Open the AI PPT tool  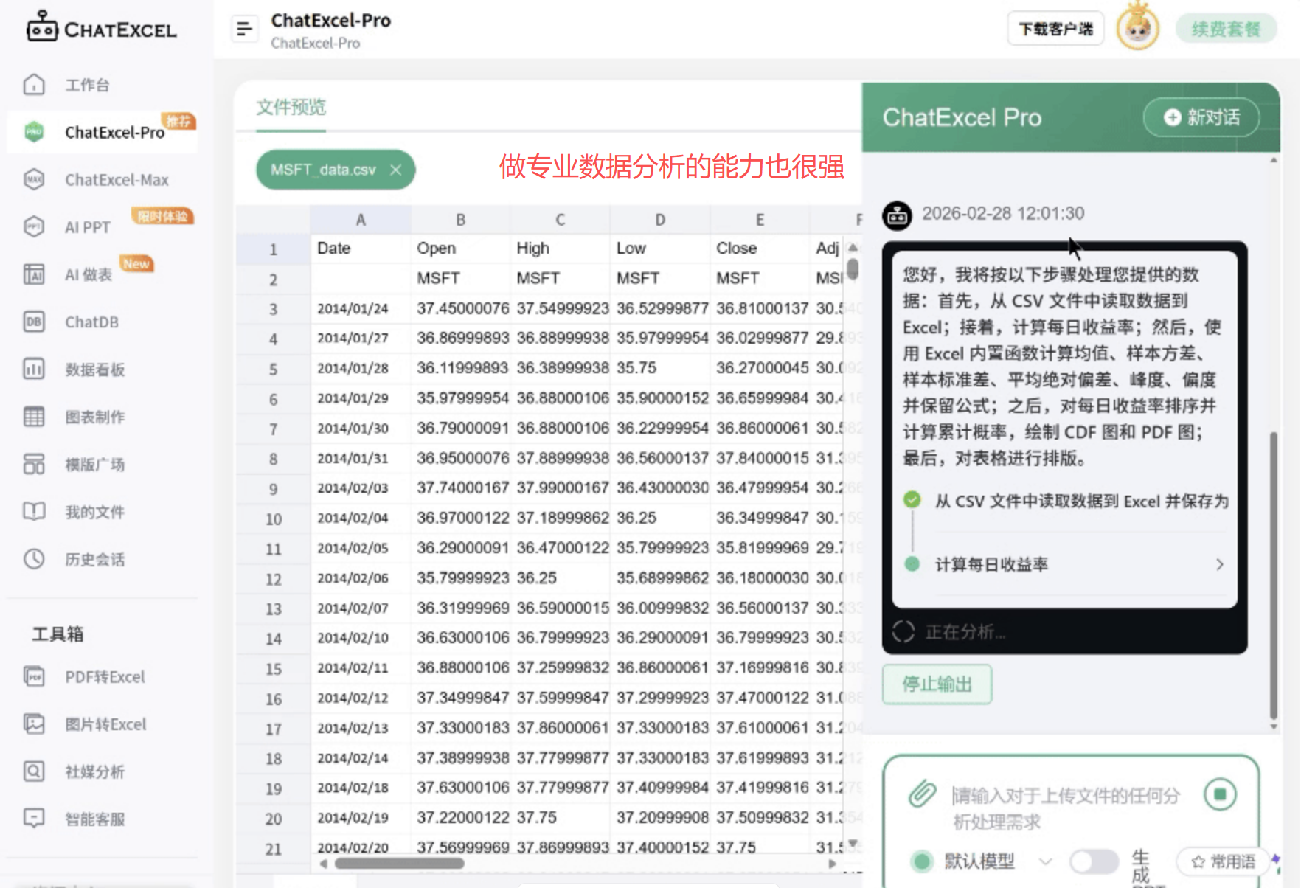[86, 226]
